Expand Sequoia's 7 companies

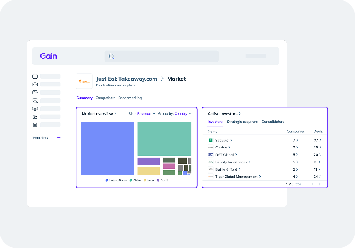point(295,140)
